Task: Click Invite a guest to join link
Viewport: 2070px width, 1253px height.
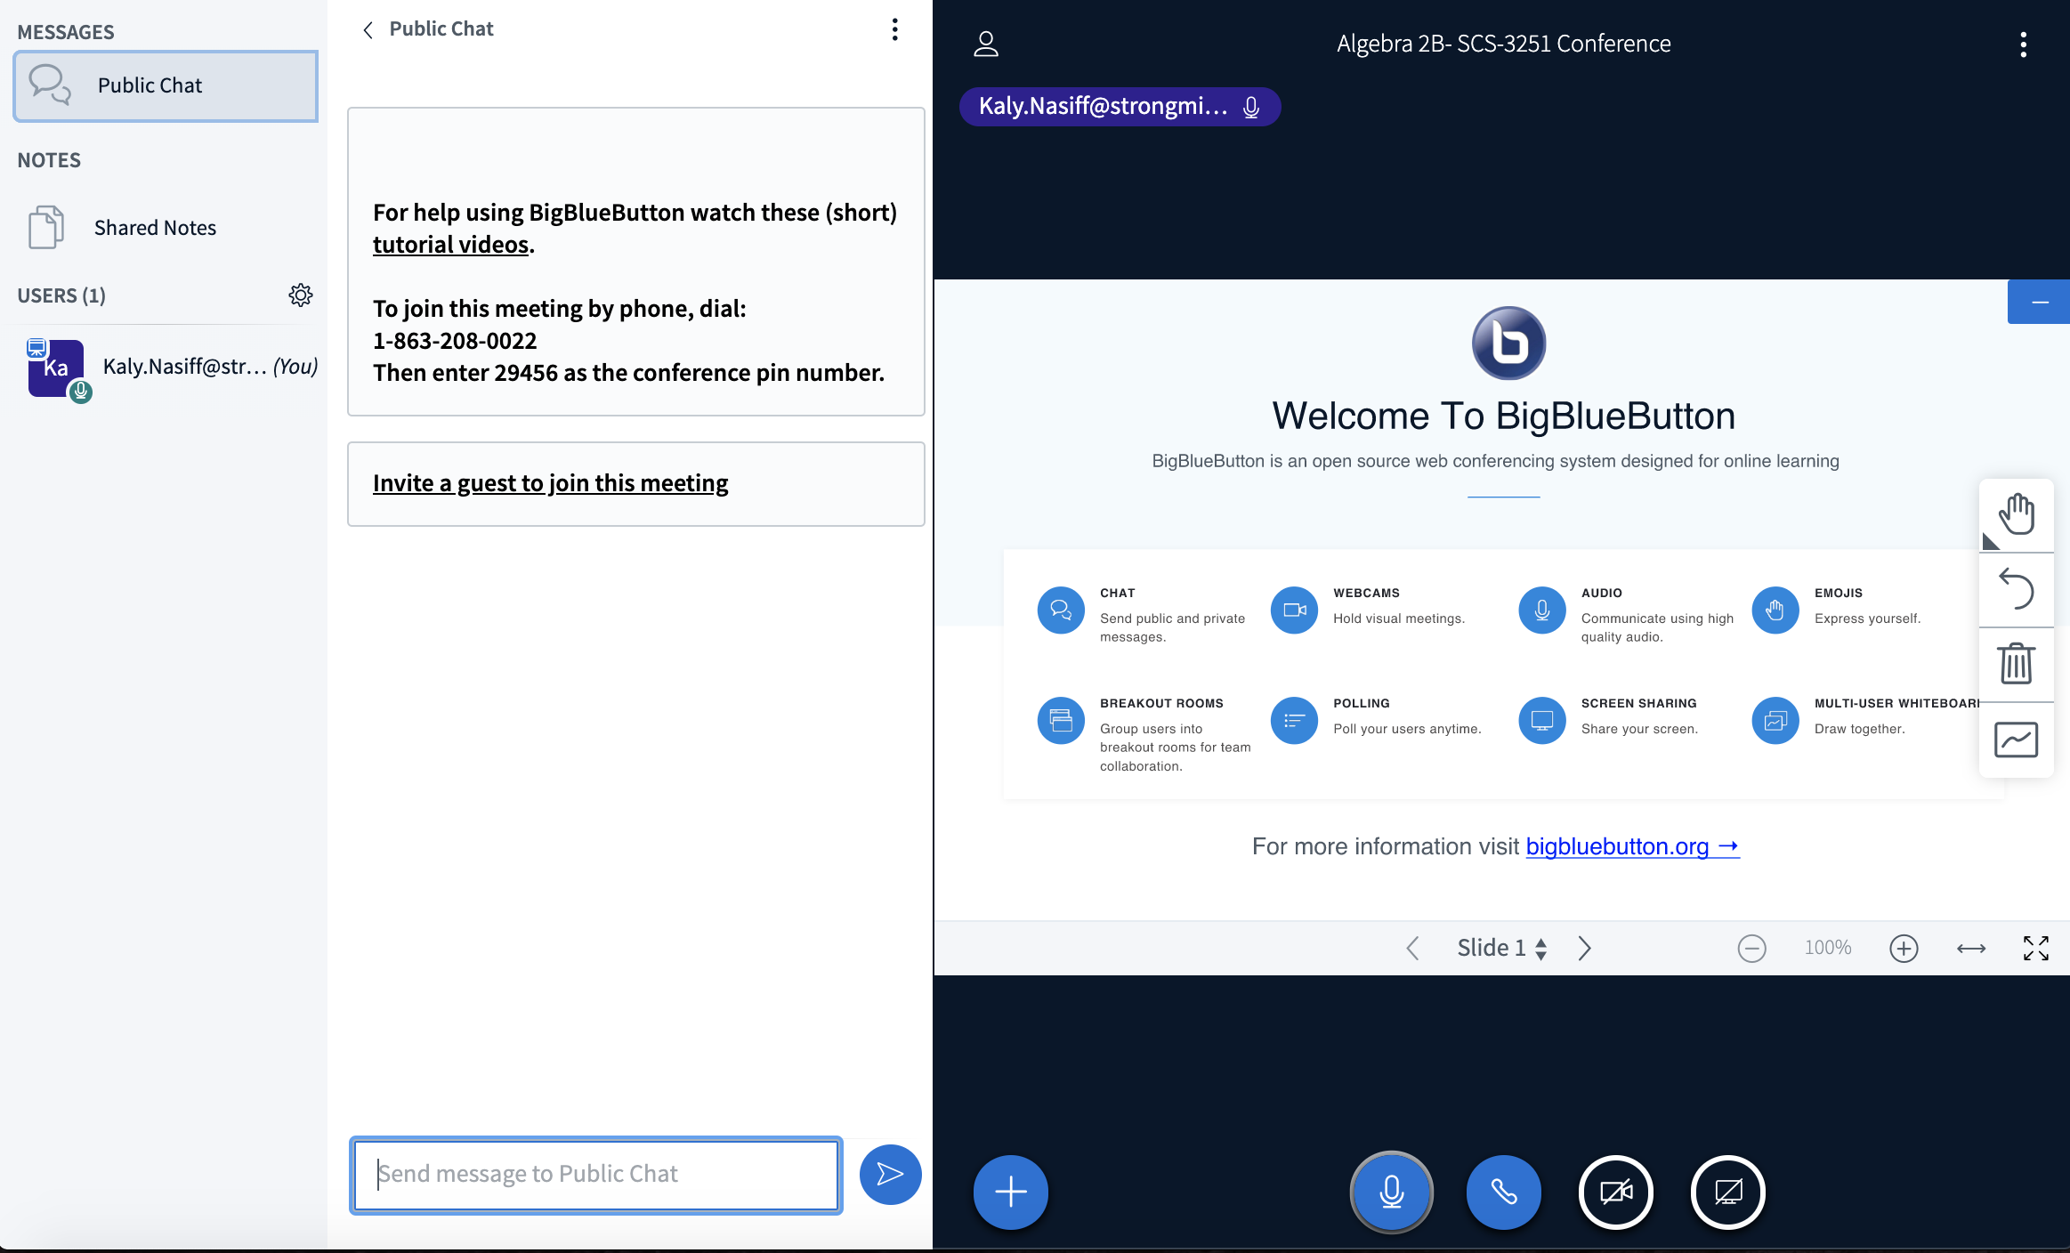Action: [x=550, y=482]
